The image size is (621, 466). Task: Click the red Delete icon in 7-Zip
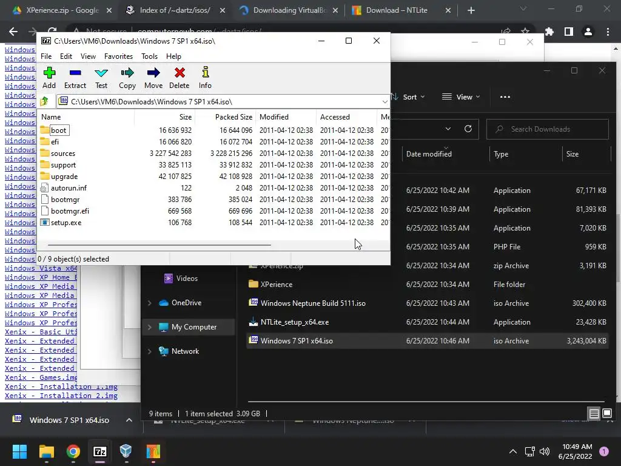point(180,78)
